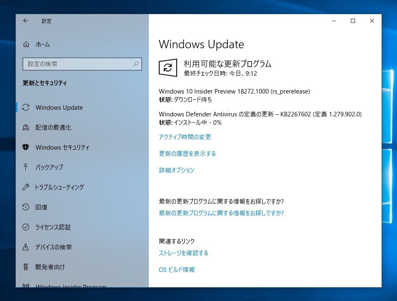Click 更新とセキュリティ section heading
The image size is (397, 301).
[x=44, y=83]
